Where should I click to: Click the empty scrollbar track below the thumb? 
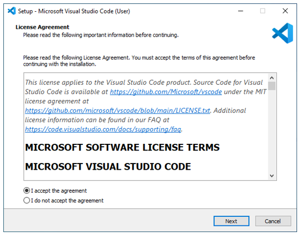coord(272,131)
